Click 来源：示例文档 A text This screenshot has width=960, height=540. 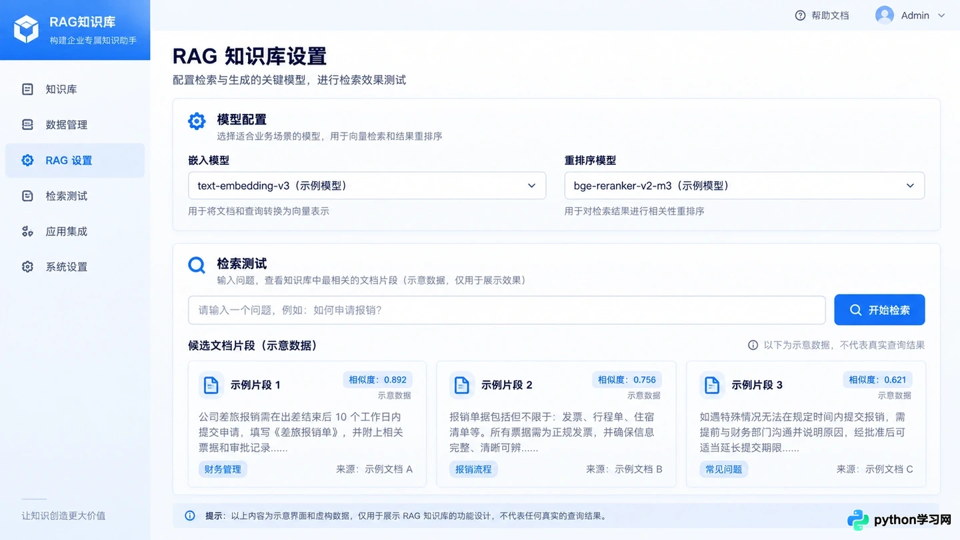375,469
